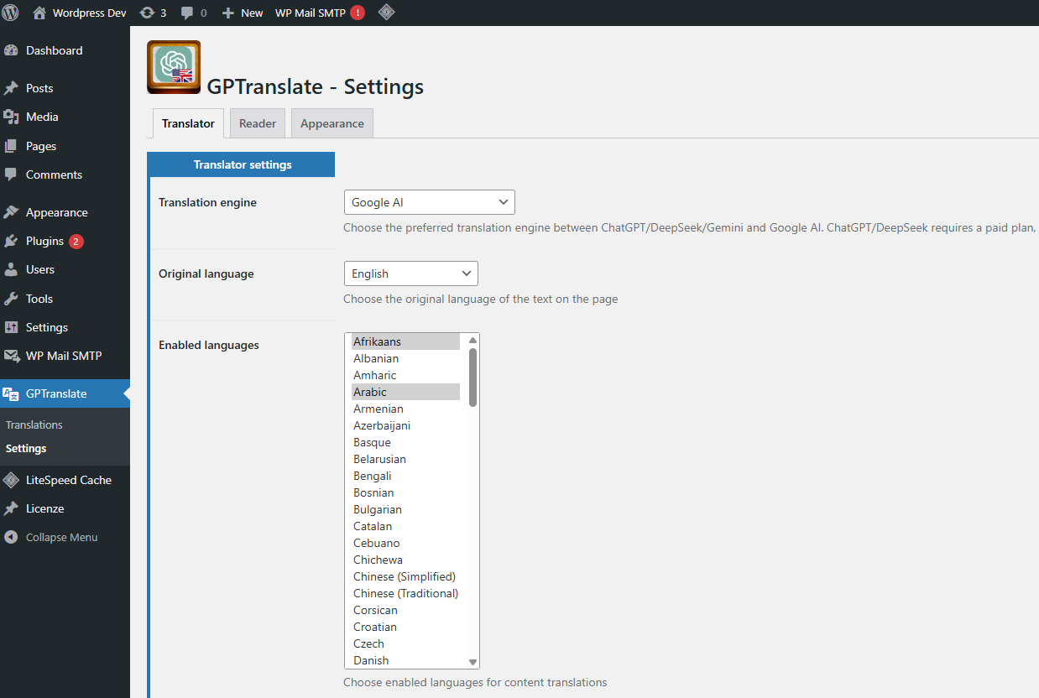Click the Media icon in the sidebar
This screenshot has height=698, width=1039.
click(x=11, y=117)
